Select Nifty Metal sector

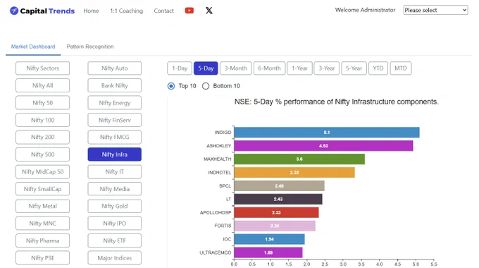(x=42, y=206)
